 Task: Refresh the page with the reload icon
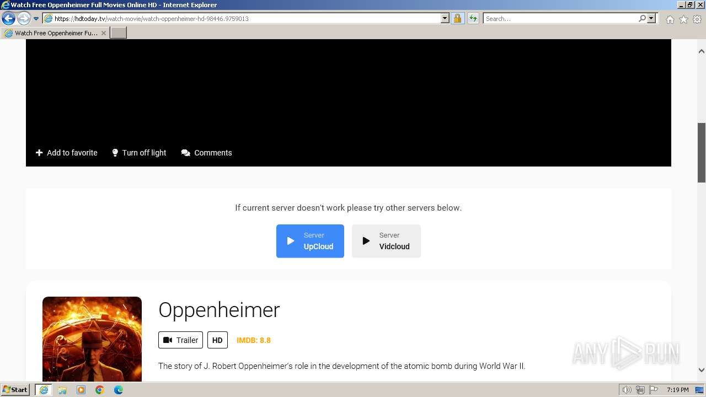pos(473,19)
